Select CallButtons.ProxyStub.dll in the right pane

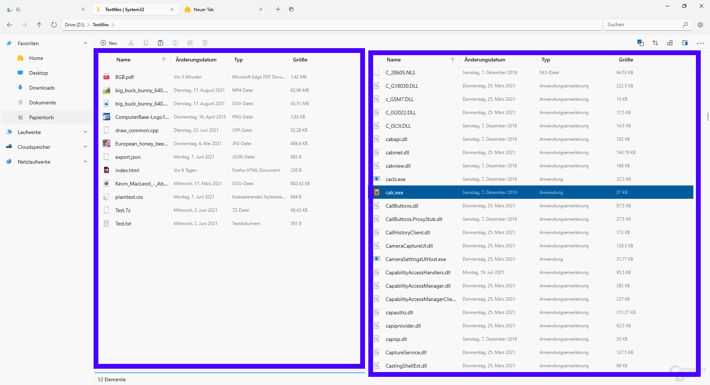coord(533,219)
